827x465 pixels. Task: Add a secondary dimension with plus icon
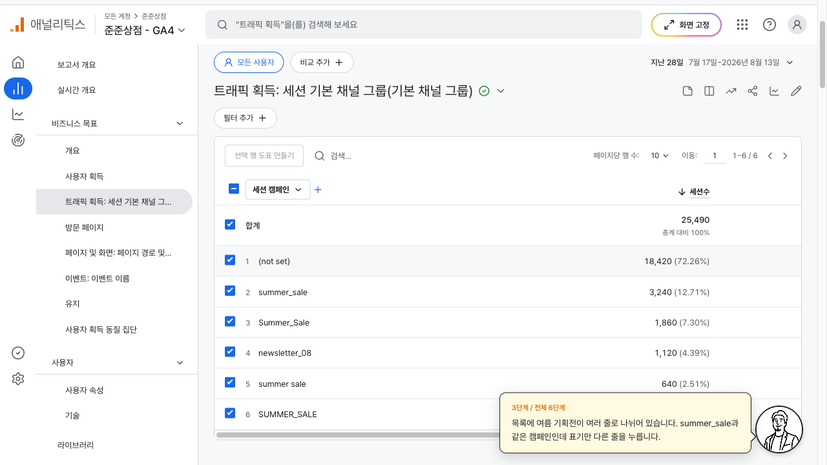(x=318, y=190)
